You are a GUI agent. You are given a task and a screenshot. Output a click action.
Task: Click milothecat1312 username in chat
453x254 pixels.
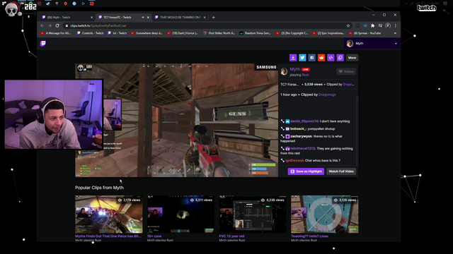302,149
